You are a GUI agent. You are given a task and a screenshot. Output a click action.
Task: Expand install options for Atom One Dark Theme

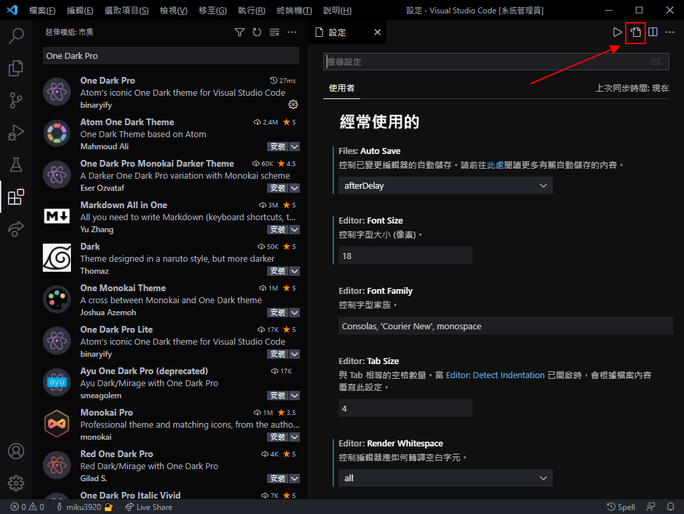click(295, 147)
